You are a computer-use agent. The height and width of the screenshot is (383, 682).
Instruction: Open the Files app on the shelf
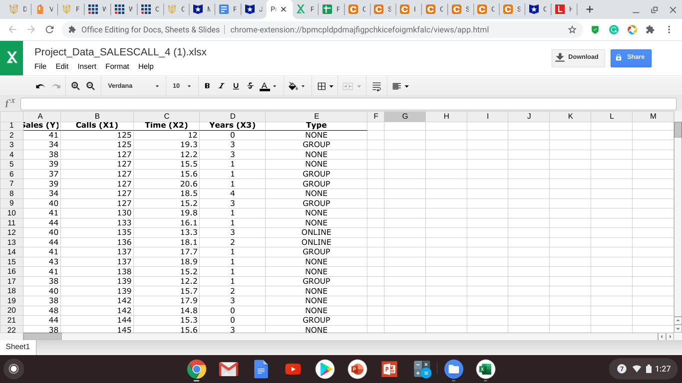pyautogui.click(x=453, y=369)
